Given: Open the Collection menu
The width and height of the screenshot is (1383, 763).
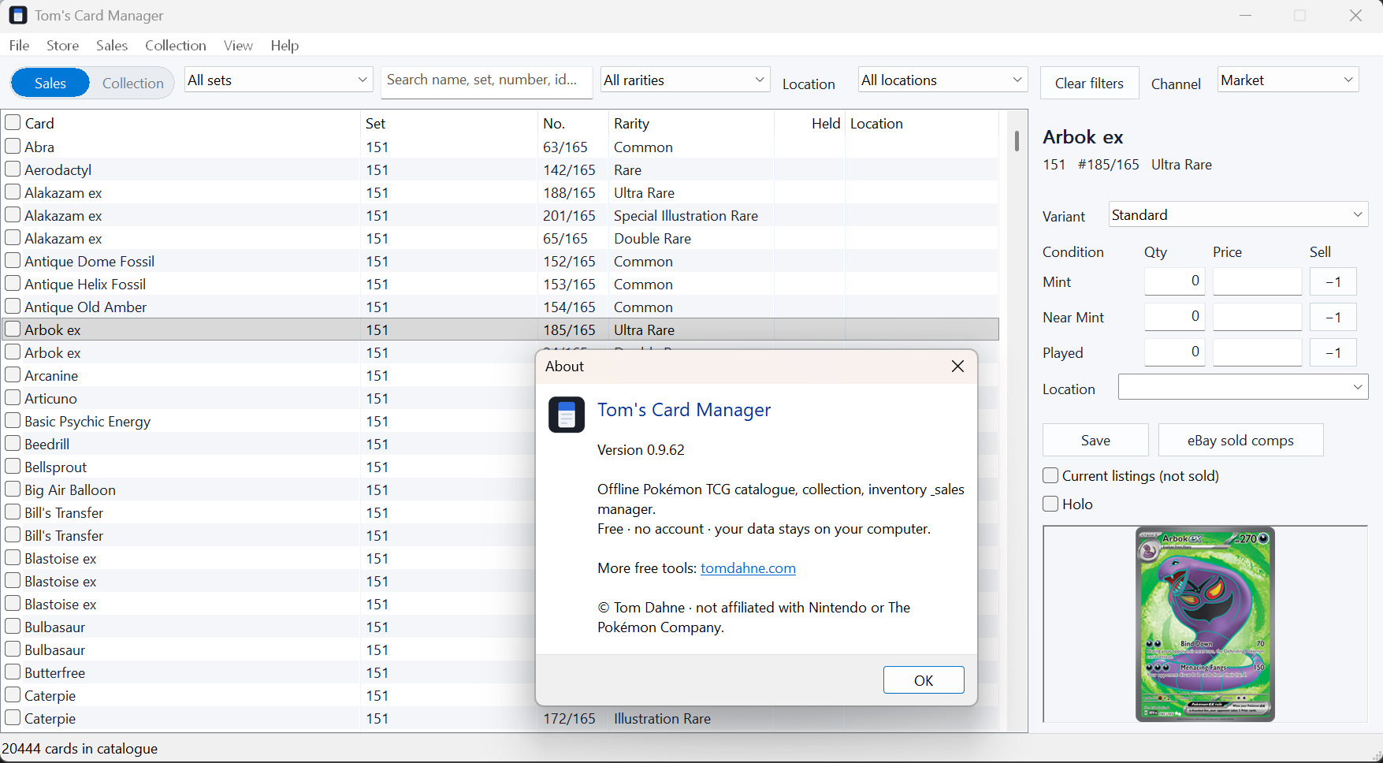Looking at the screenshot, I should tap(176, 46).
